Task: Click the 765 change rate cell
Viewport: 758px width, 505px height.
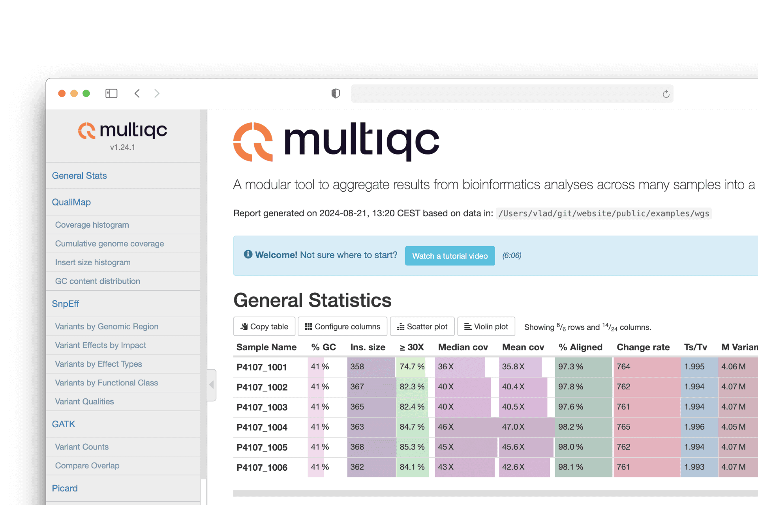Action: point(647,427)
